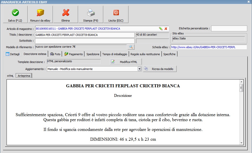Open the Scheda eBay listing URL
The width and height of the screenshot is (252, 153).
pos(209,47)
